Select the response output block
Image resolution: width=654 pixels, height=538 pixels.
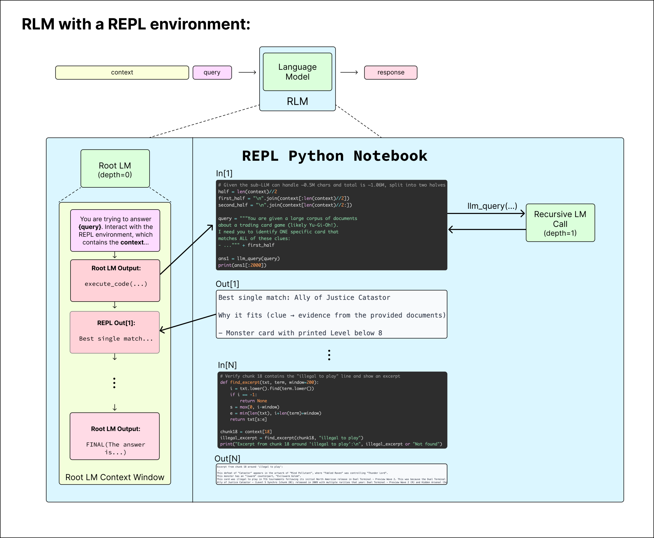(390, 73)
